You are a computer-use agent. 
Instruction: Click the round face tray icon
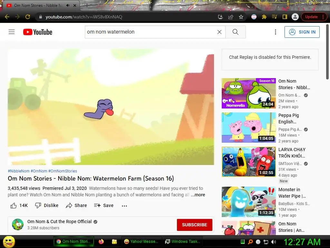(x=258, y=242)
